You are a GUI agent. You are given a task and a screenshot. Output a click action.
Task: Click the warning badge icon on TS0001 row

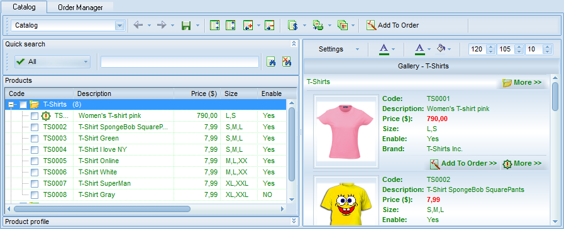[x=46, y=115]
